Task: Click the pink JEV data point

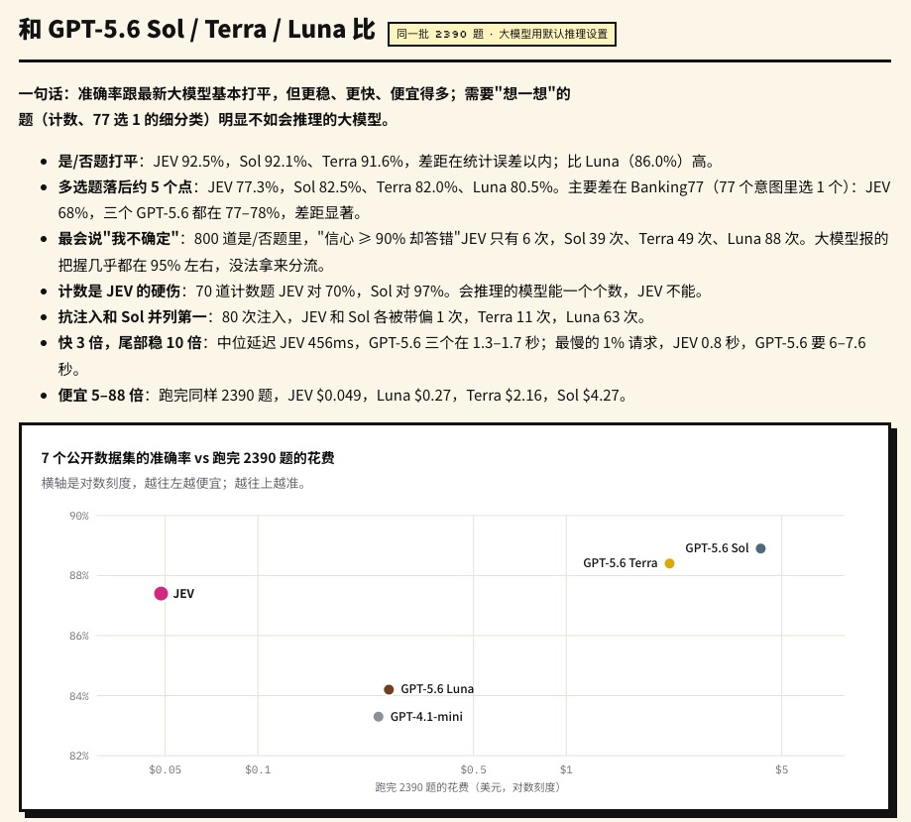Action: [161, 594]
